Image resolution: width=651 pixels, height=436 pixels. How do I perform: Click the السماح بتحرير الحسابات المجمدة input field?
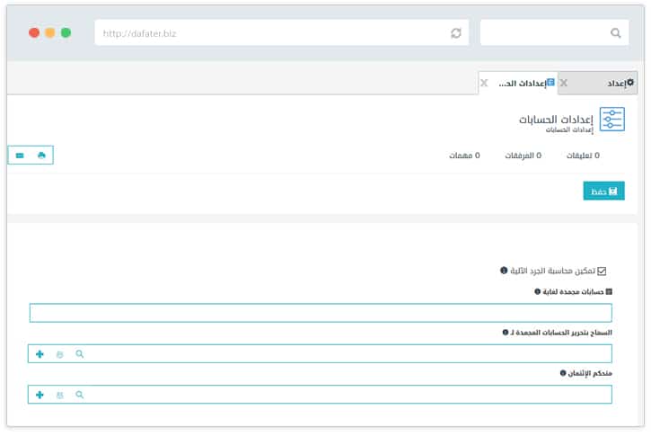(x=320, y=353)
